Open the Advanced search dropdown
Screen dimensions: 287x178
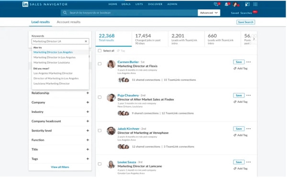click(209, 13)
